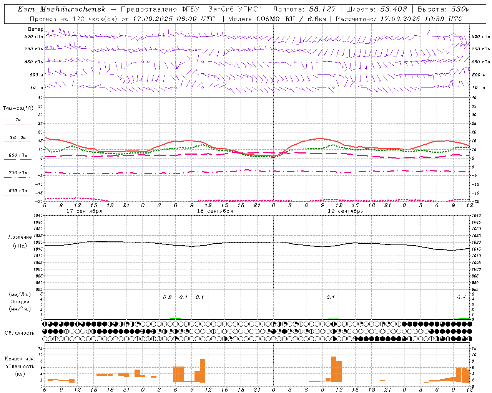Click the '(км)' unit under convective cloud label
The image size is (492, 393).
coord(20,374)
